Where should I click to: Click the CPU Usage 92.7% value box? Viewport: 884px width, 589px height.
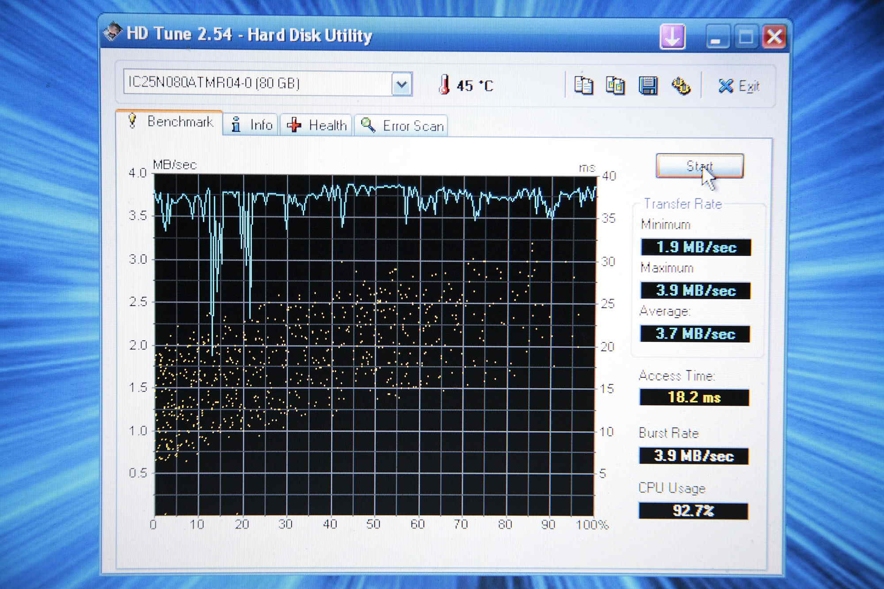(693, 511)
